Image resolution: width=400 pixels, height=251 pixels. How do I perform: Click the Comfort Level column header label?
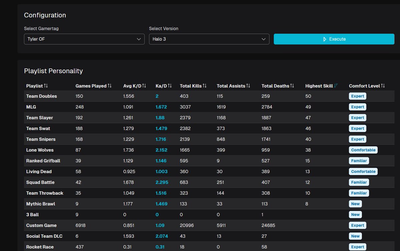(364, 86)
